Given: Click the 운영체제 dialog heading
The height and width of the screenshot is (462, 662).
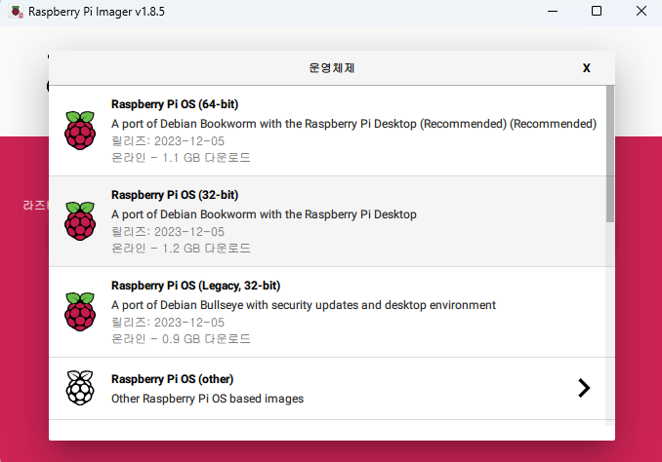Looking at the screenshot, I should pyautogui.click(x=332, y=68).
